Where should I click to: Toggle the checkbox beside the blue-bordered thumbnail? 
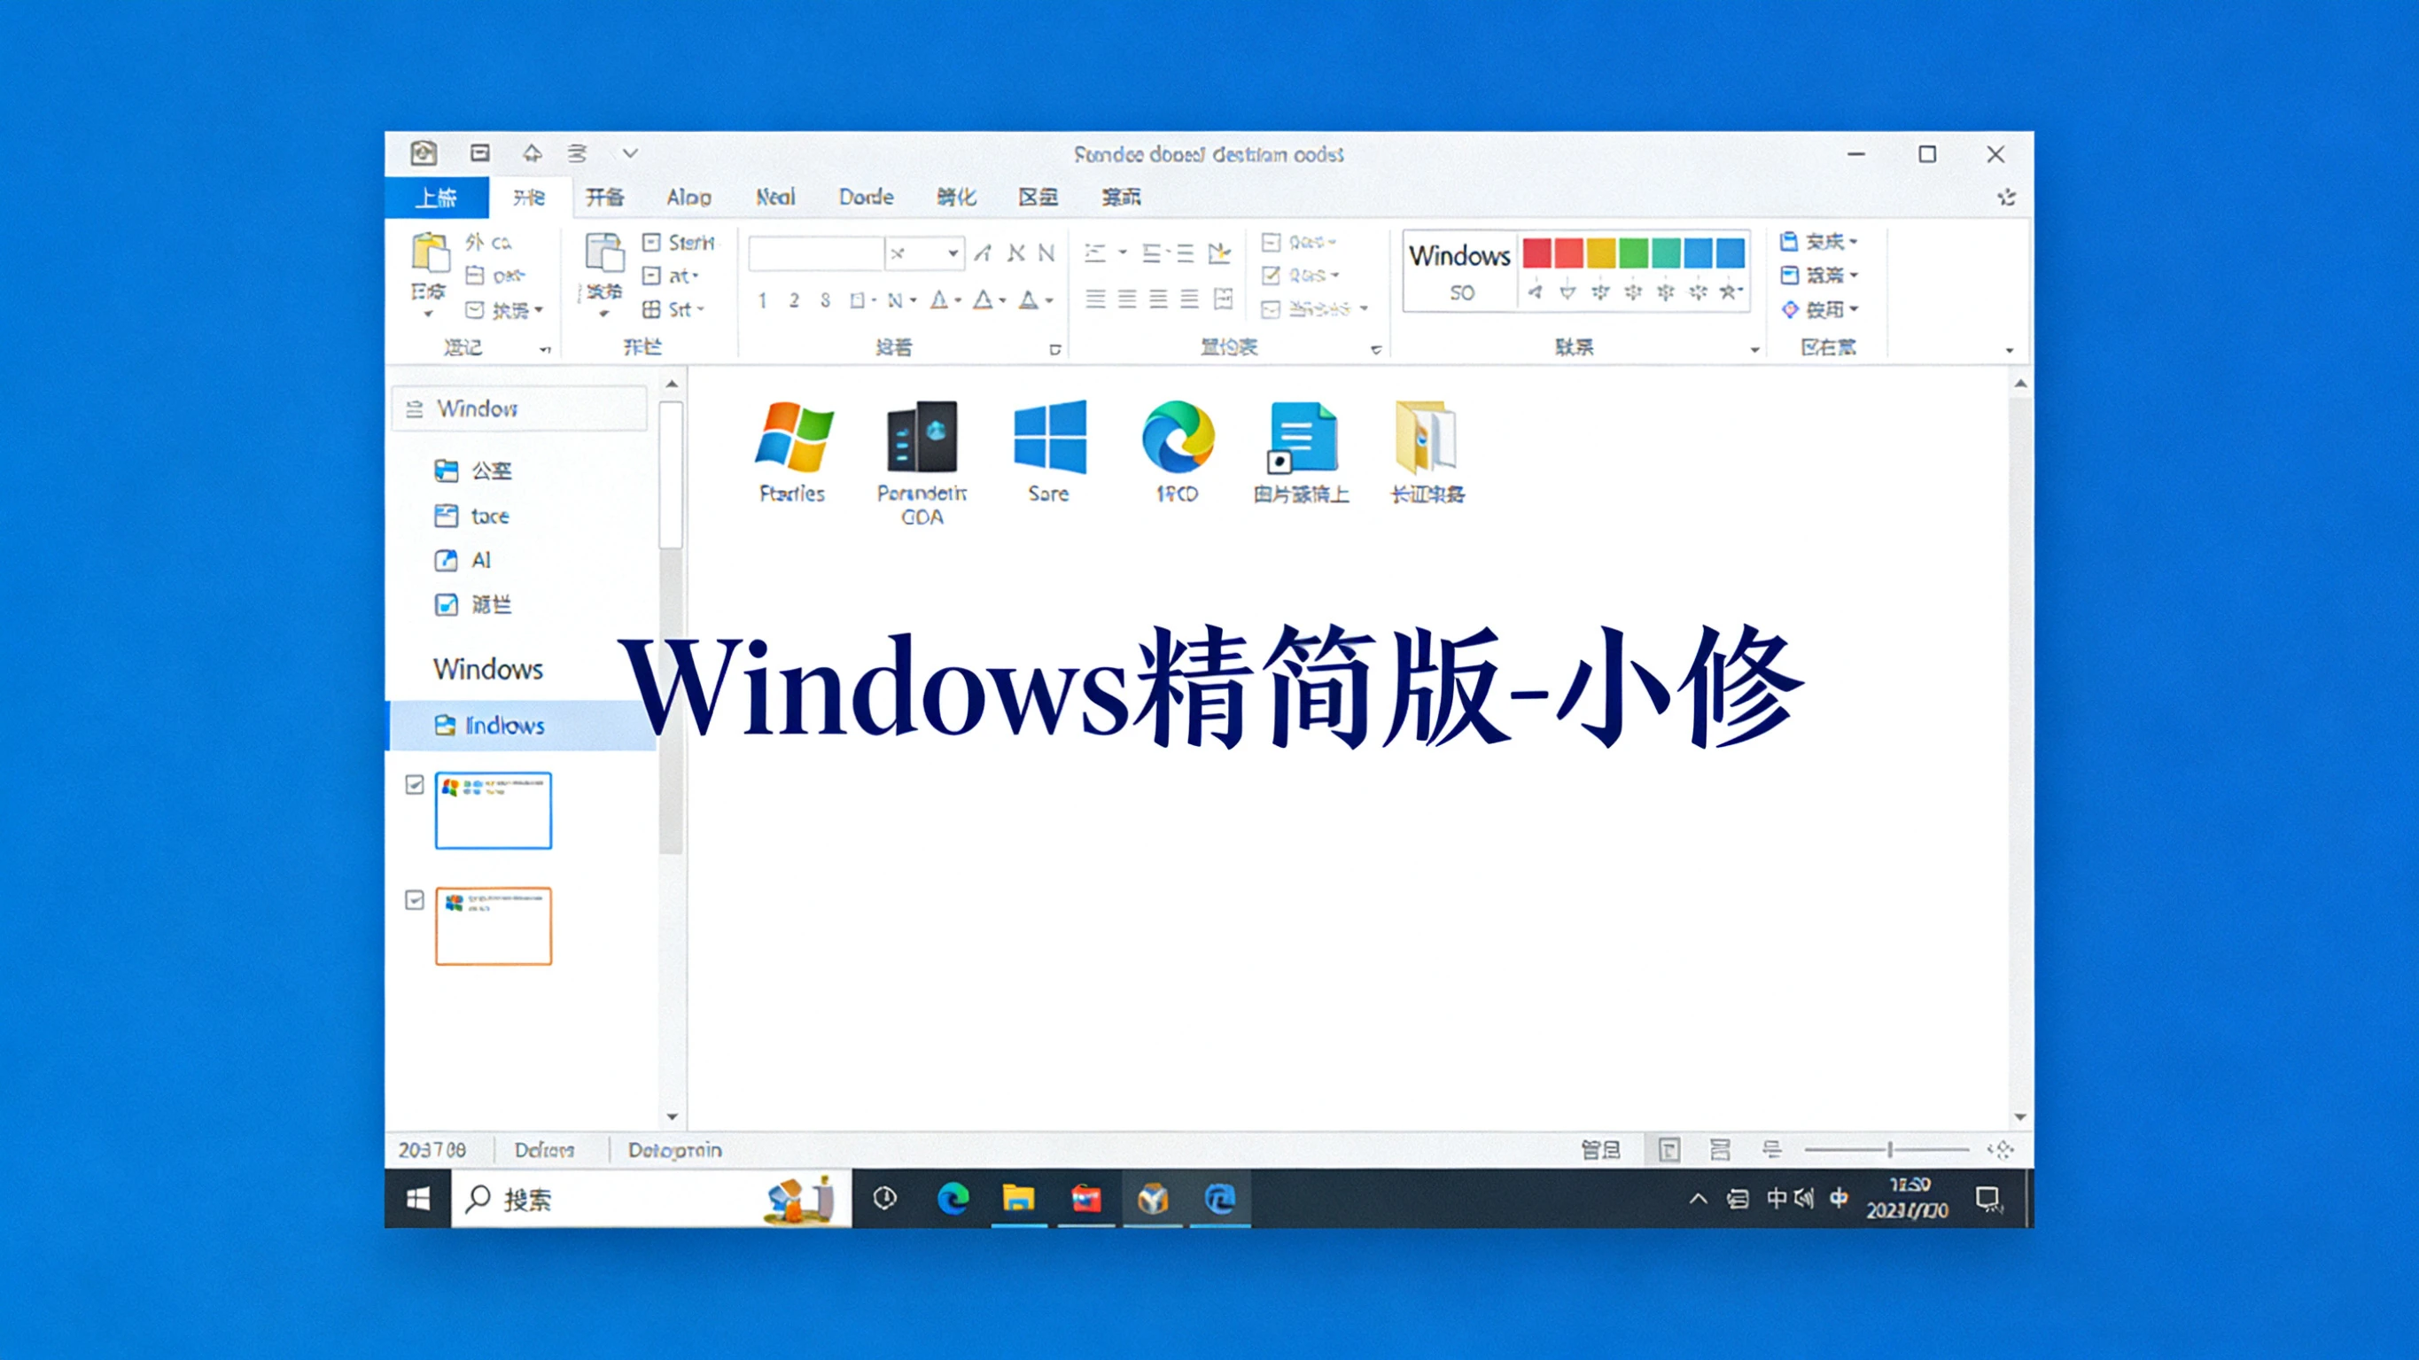414,784
